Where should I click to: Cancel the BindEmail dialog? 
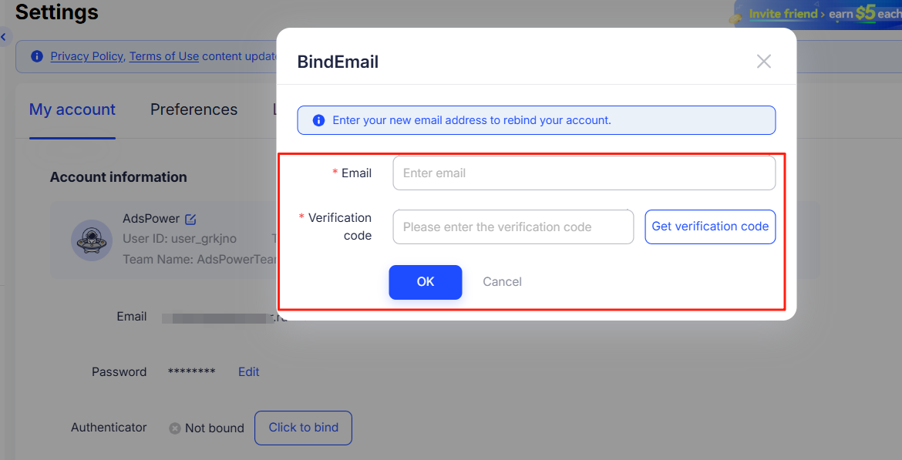coord(502,281)
